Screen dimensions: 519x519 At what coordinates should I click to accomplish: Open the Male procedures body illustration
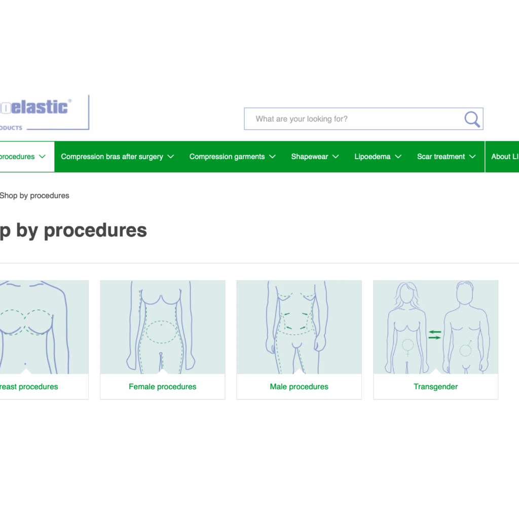299,327
